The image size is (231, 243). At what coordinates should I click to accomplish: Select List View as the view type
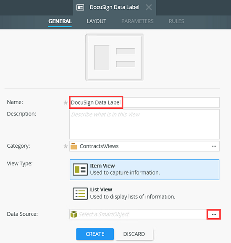tap(144, 193)
